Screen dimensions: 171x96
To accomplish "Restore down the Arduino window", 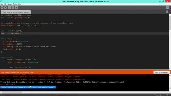I will (163, 1).
